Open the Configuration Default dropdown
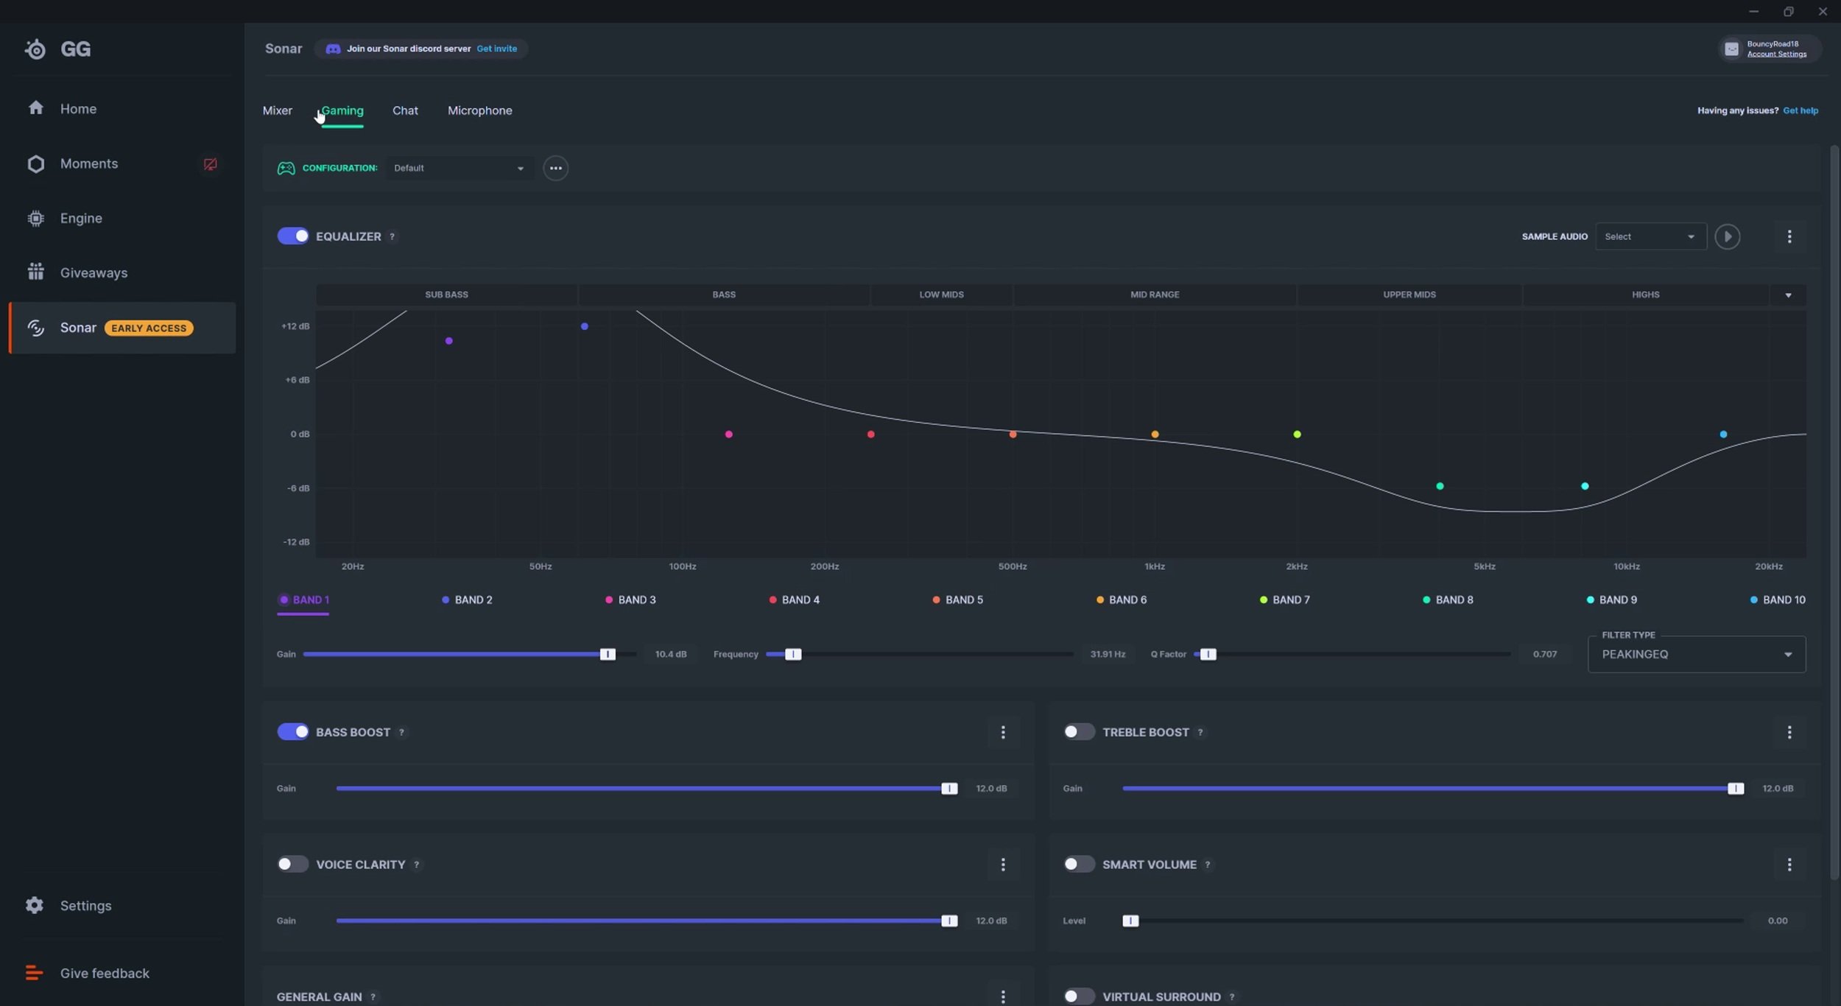This screenshot has width=1841, height=1006. point(459,168)
